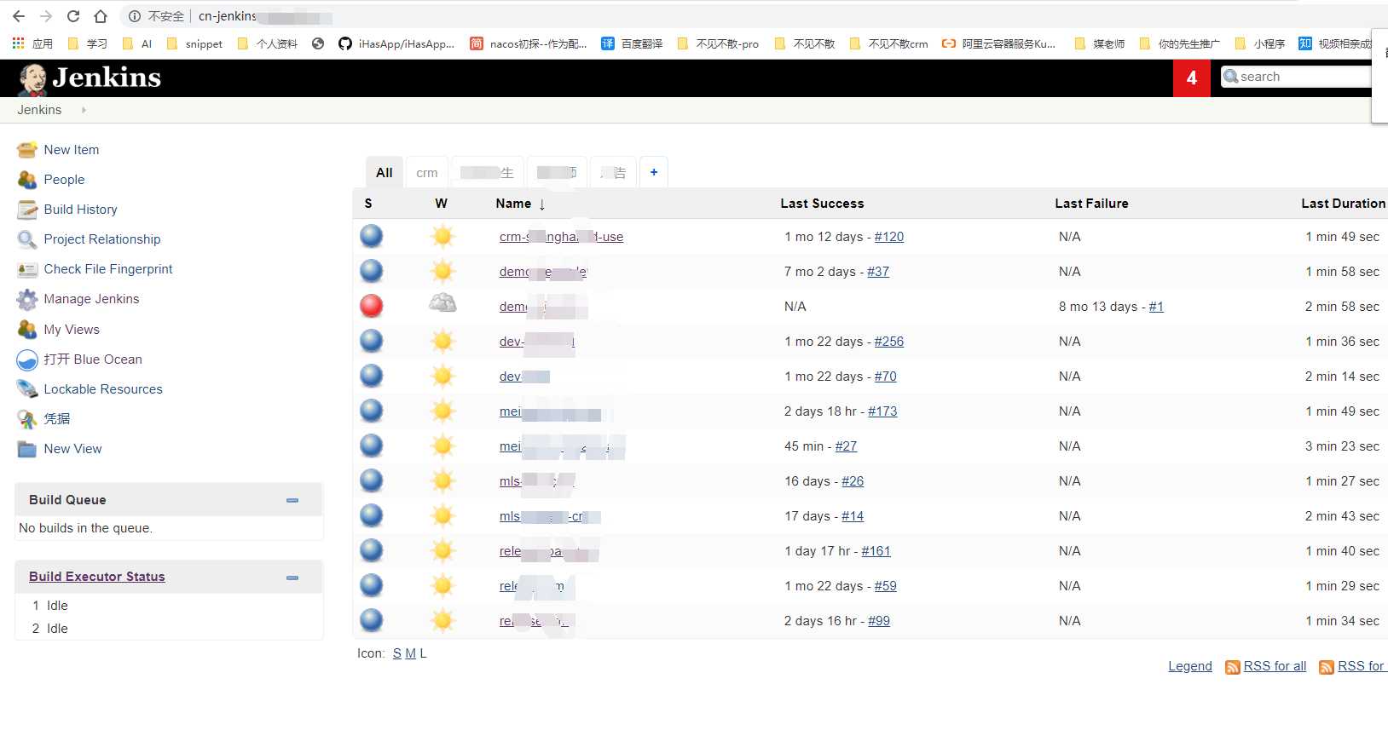Open the AI bookmark folder

click(x=137, y=43)
